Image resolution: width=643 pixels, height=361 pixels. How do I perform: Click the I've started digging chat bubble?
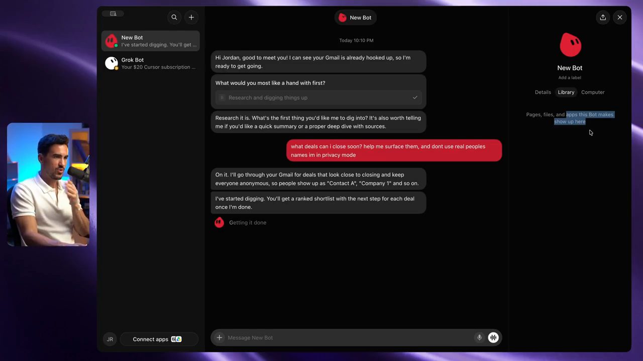318,203
